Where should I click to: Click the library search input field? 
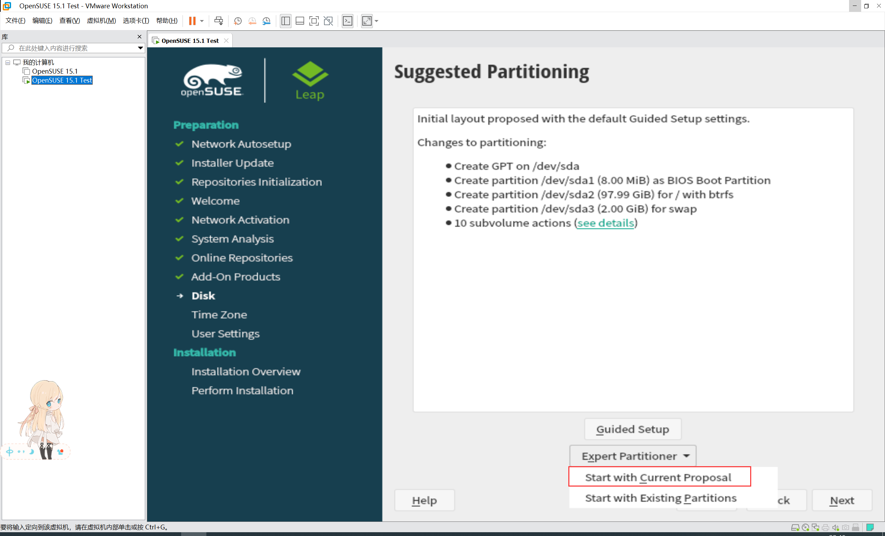click(x=72, y=48)
